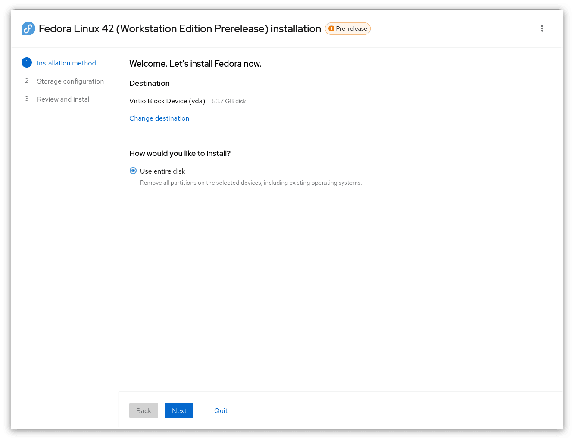Click the Destination heading
This screenshot has width=574, height=441.
coord(150,83)
